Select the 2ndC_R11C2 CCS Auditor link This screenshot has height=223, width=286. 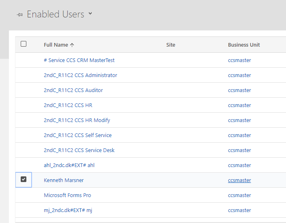(73, 90)
